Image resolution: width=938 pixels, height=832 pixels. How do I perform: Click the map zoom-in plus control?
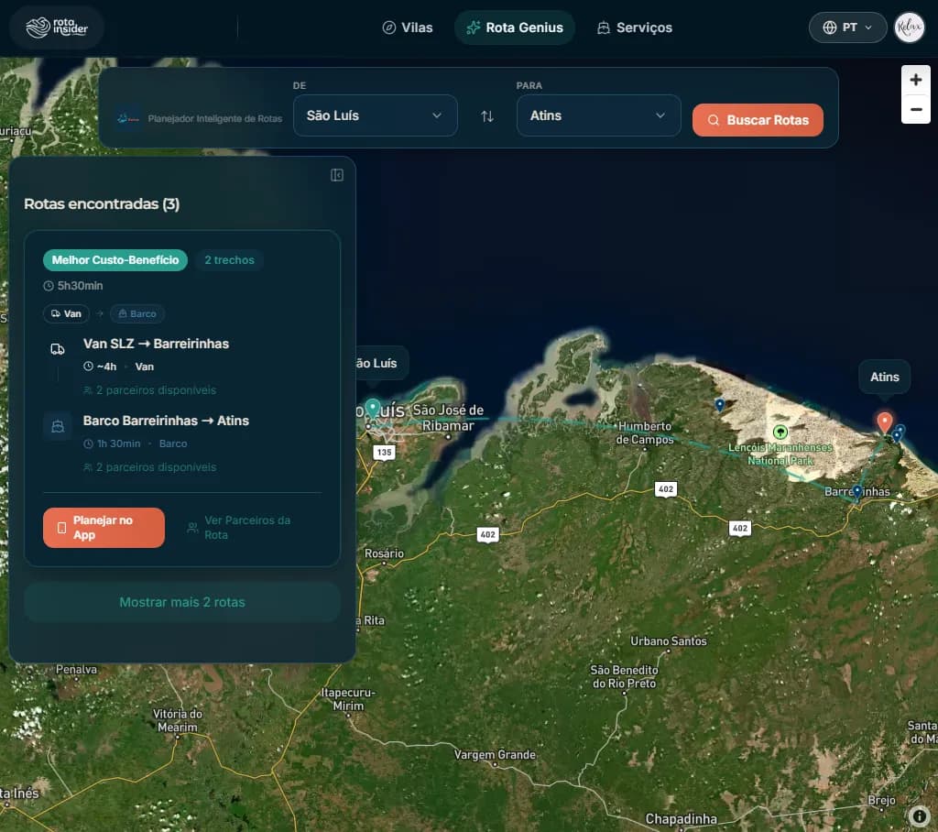click(916, 80)
